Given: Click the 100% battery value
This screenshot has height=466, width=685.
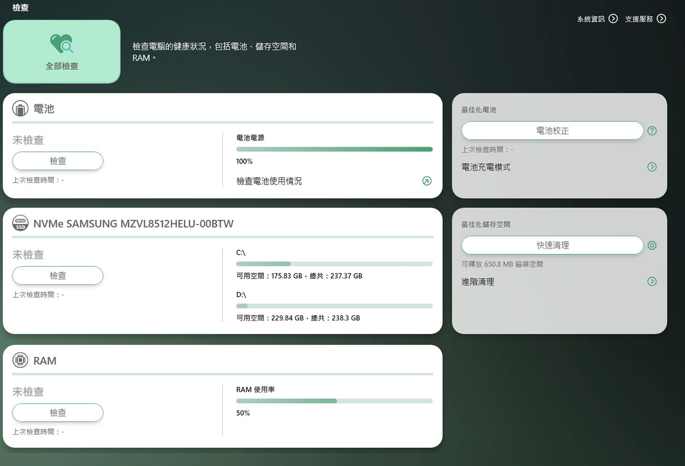Looking at the screenshot, I should [x=244, y=162].
